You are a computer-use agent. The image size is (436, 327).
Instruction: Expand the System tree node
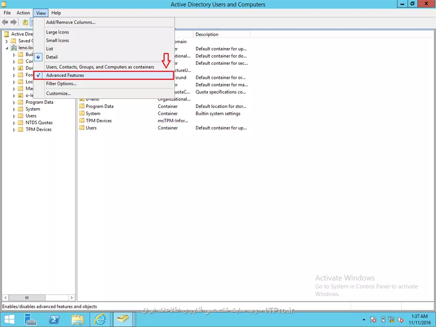coord(14,109)
